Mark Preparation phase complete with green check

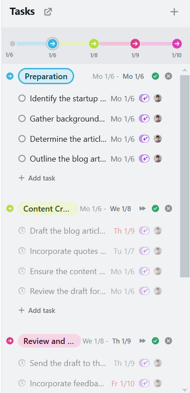[x=155, y=76]
